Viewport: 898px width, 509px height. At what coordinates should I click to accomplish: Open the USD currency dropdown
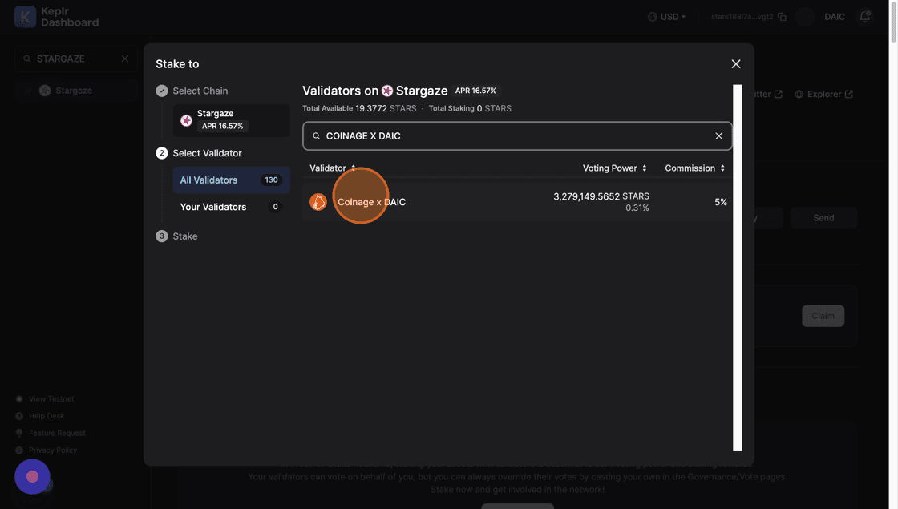tap(666, 17)
